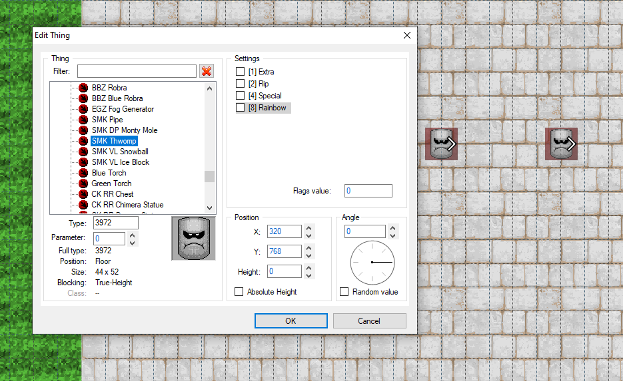
Task: Decrease the Angle value with down arrow
Action: click(392, 235)
